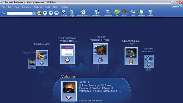Open Photos & More

coord(83,13)
